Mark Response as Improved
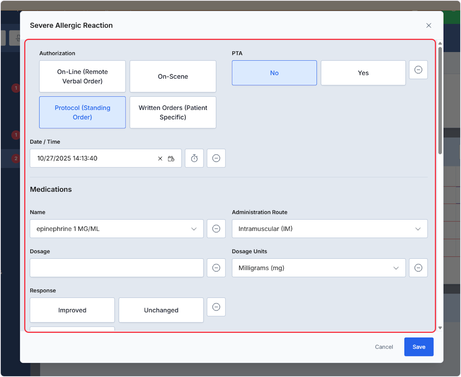The height and width of the screenshot is (377, 461). pyautogui.click(x=72, y=310)
